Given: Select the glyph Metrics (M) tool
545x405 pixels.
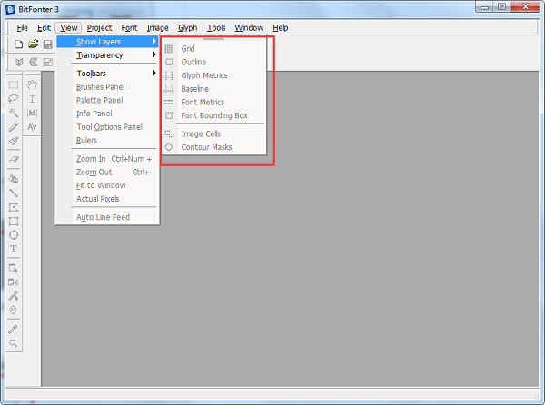Looking at the screenshot, I should (x=32, y=113).
